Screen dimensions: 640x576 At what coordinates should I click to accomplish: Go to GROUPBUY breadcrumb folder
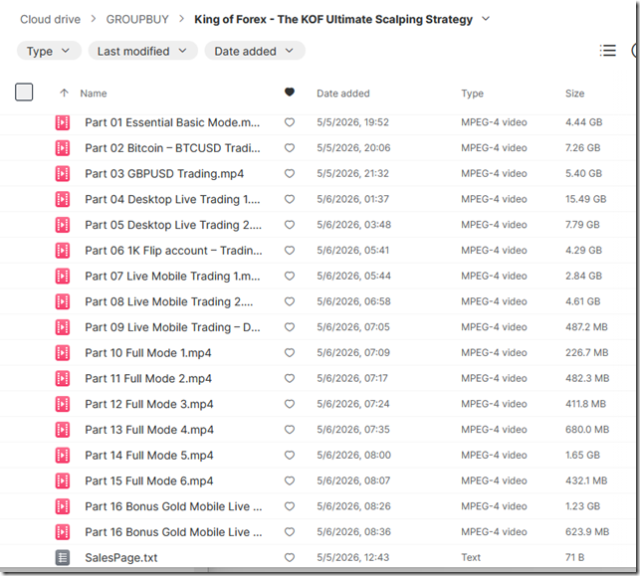pyautogui.click(x=137, y=19)
